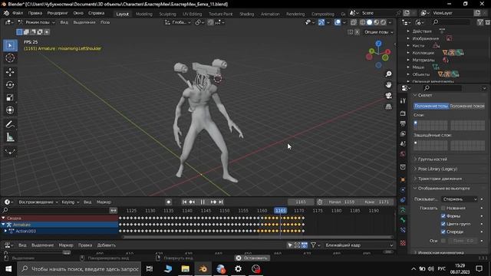Select wireframe viewport shading

[x=363, y=22]
